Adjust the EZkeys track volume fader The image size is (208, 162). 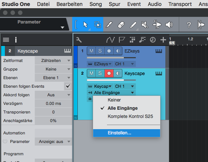111,58
